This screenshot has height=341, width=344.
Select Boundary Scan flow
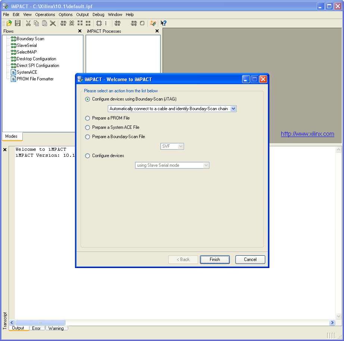[28, 39]
